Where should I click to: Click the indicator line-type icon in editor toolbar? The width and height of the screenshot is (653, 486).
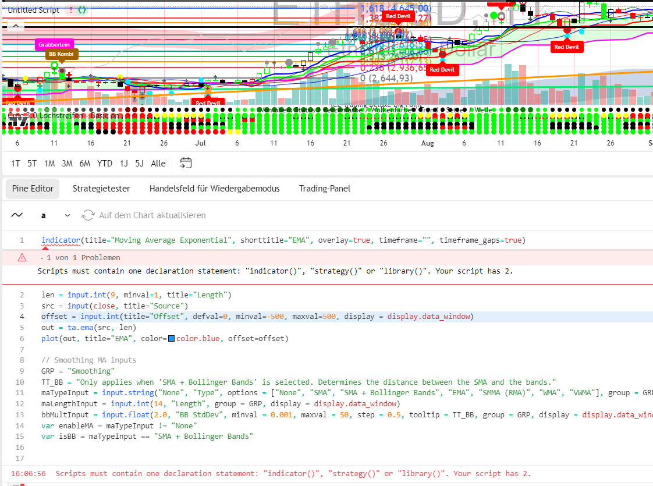[x=17, y=215]
